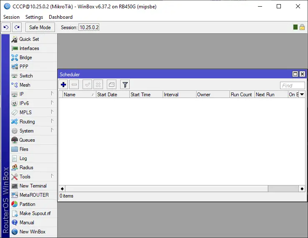Expand the IPv6 submenu
This screenshot has height=238, width=308.
point(33,103)
